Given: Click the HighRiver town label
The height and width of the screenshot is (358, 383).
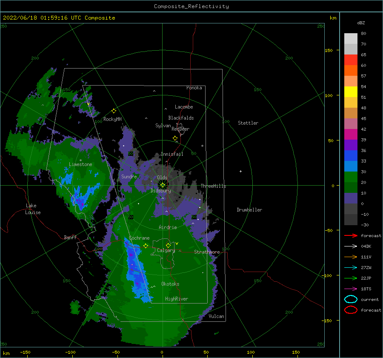Looking at the screenshot, I should [177, 299].
